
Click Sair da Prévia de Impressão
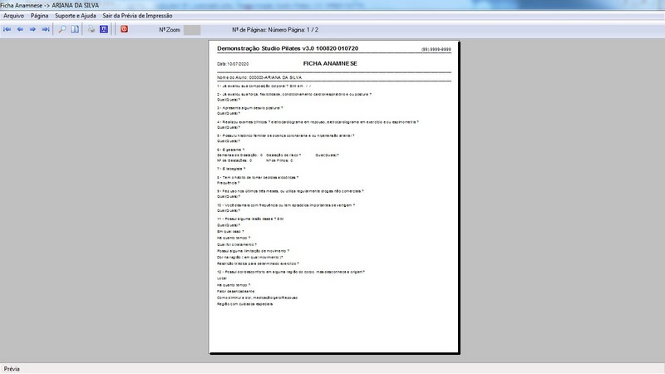point(137,16)
